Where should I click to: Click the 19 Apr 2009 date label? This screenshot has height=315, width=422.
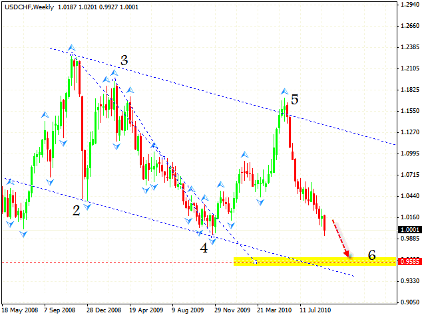coord(146,310)
